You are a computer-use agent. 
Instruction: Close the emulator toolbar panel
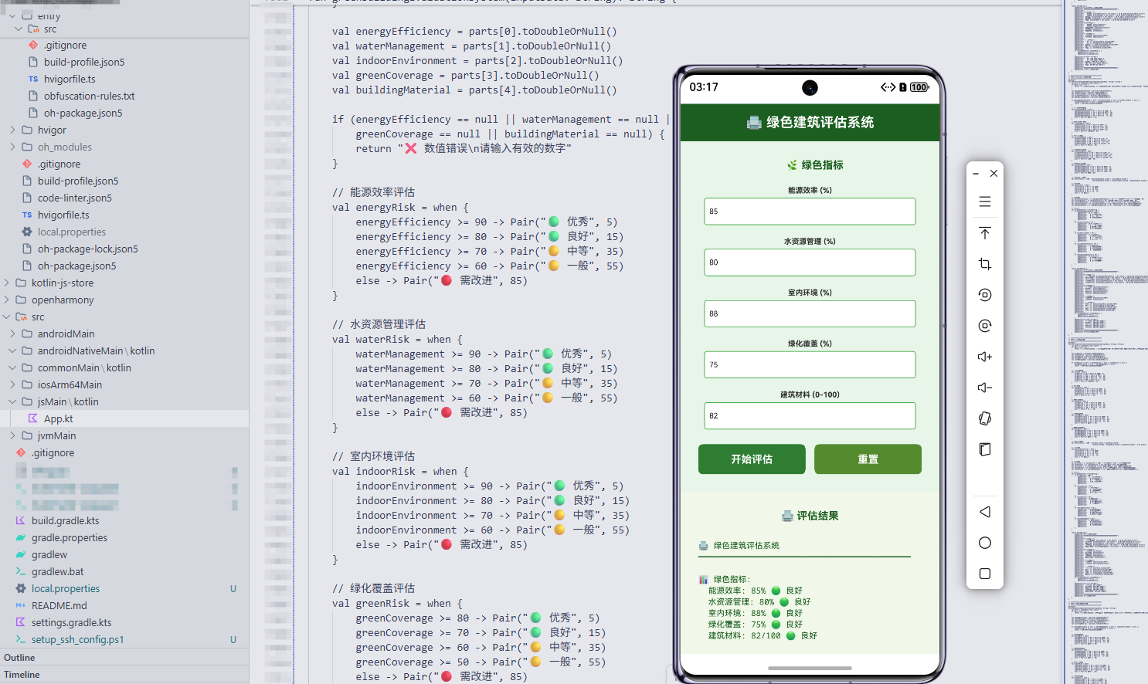pyautogui.click(x=993, y=174)
